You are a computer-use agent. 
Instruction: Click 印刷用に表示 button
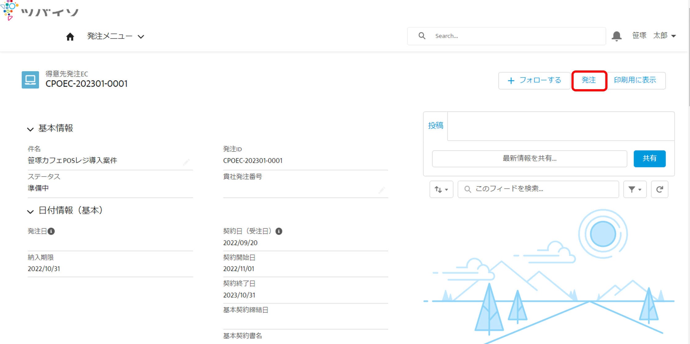635,81
